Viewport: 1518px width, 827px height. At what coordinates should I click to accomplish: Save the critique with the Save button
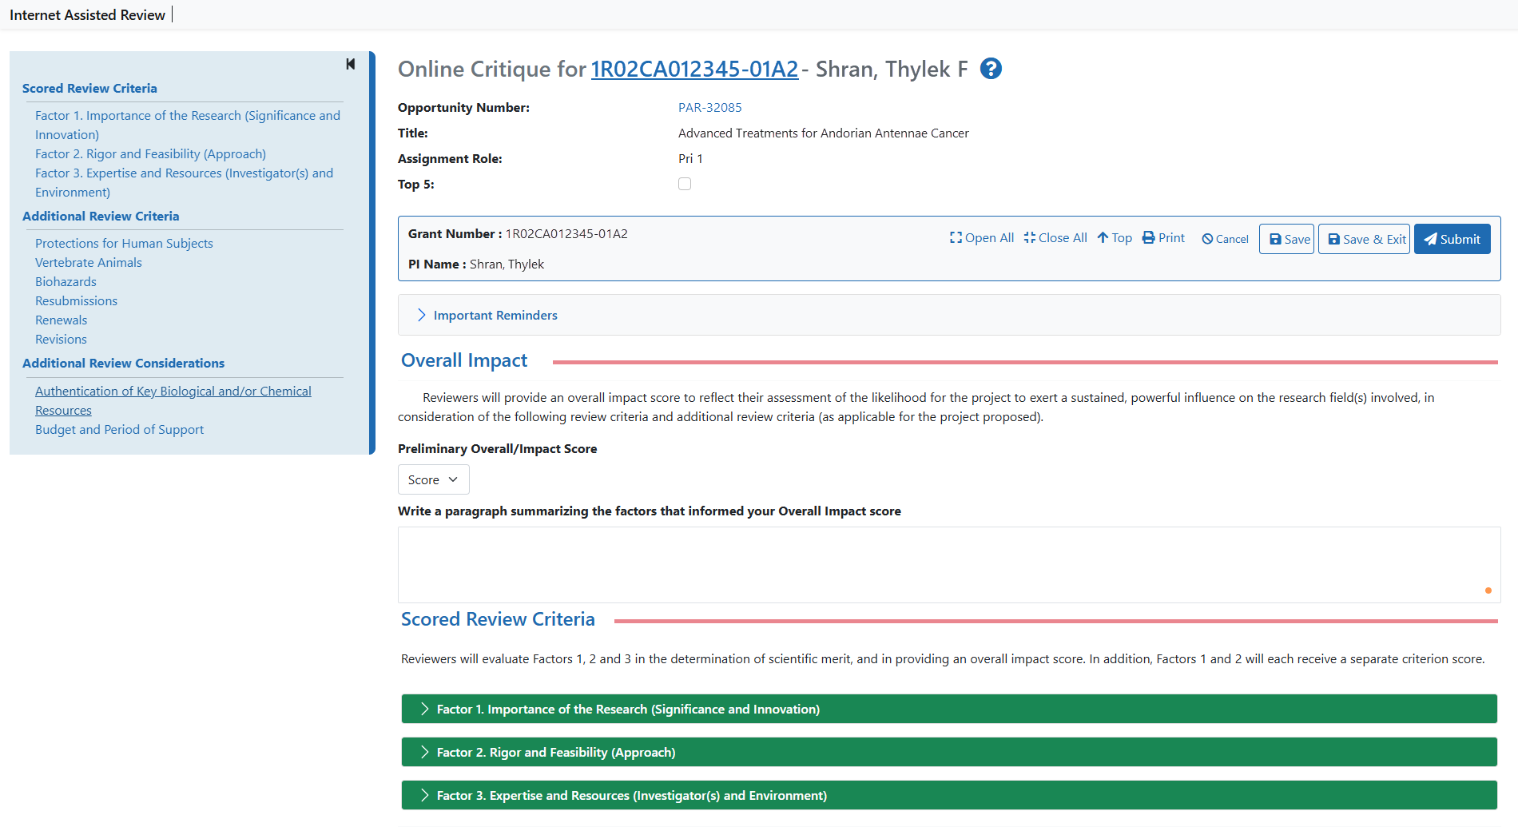coord(1286,239)
